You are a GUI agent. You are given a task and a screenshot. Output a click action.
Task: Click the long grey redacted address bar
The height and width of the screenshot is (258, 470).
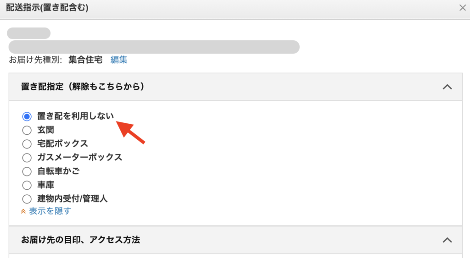pos(154,47)
